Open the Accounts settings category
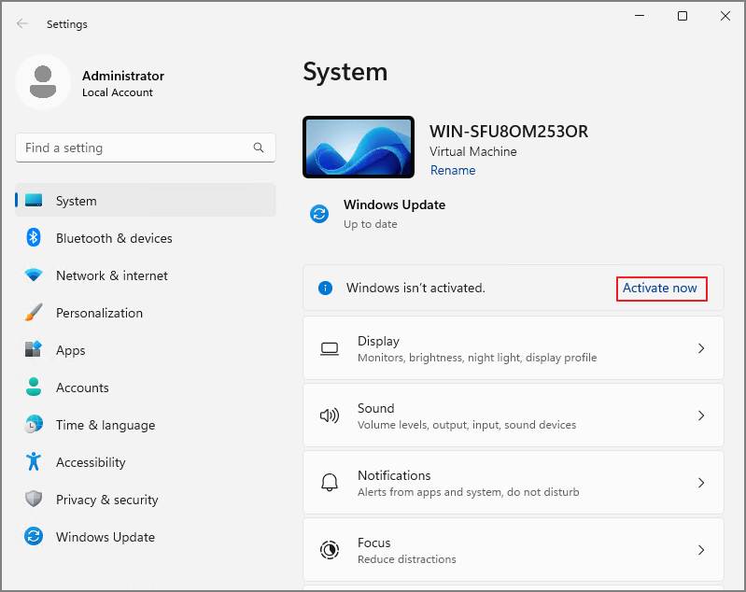Image resolution: width=746 pixels, height=592 pixels. (146, 387)
